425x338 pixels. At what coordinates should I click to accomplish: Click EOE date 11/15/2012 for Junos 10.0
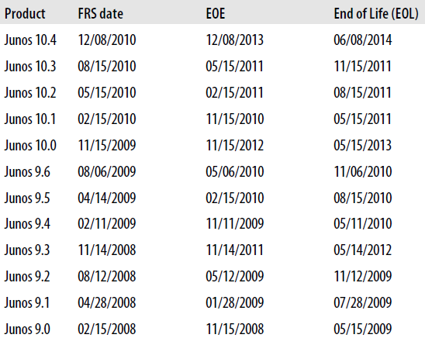tap(235, 145)
